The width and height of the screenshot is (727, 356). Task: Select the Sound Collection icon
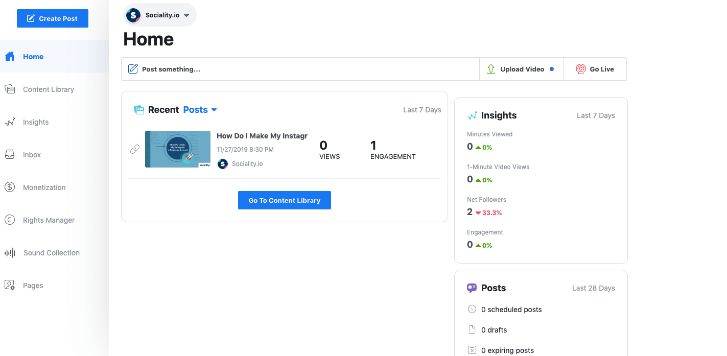[x=10, y=252]
